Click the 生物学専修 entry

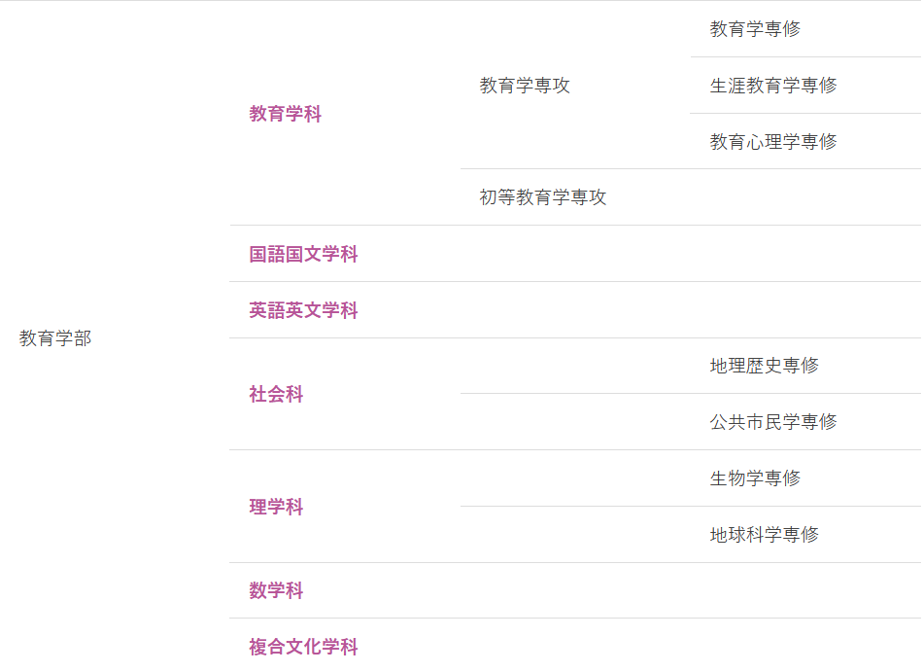pyautogui.click(x=755, y=478)
